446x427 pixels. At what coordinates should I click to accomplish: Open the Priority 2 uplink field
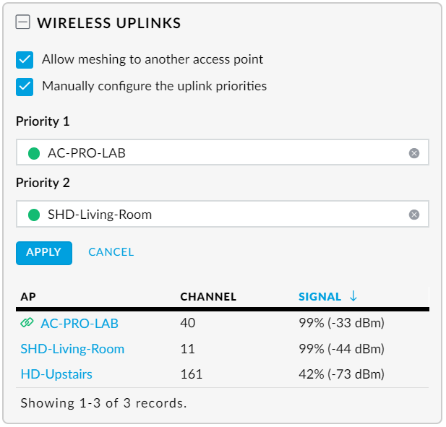(217, 215)
